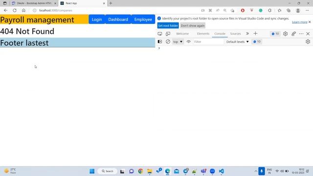Open the Collections toolbar icon
The image size is (313, 176).
click(289, 10)
